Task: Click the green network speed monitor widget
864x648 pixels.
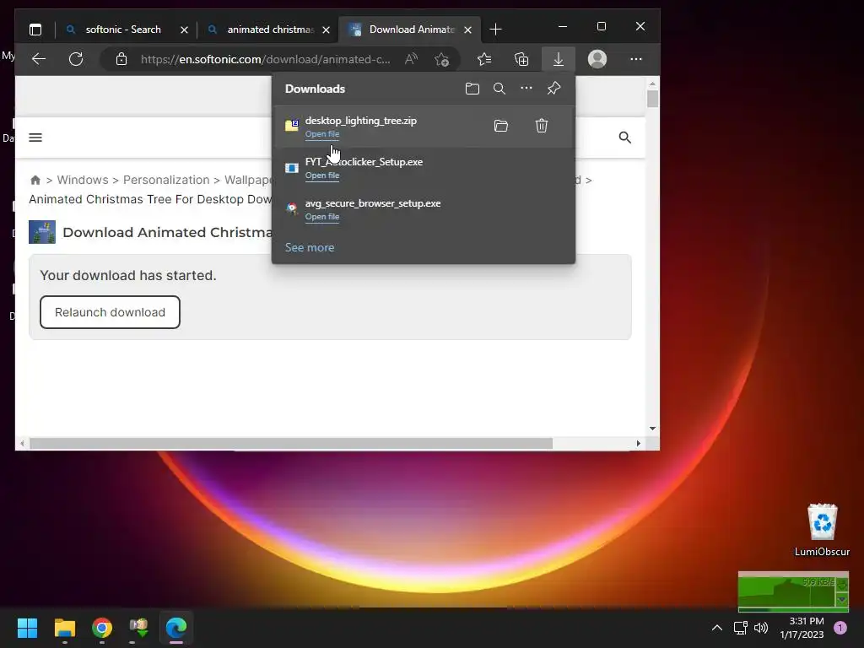Action: (793, 591)
